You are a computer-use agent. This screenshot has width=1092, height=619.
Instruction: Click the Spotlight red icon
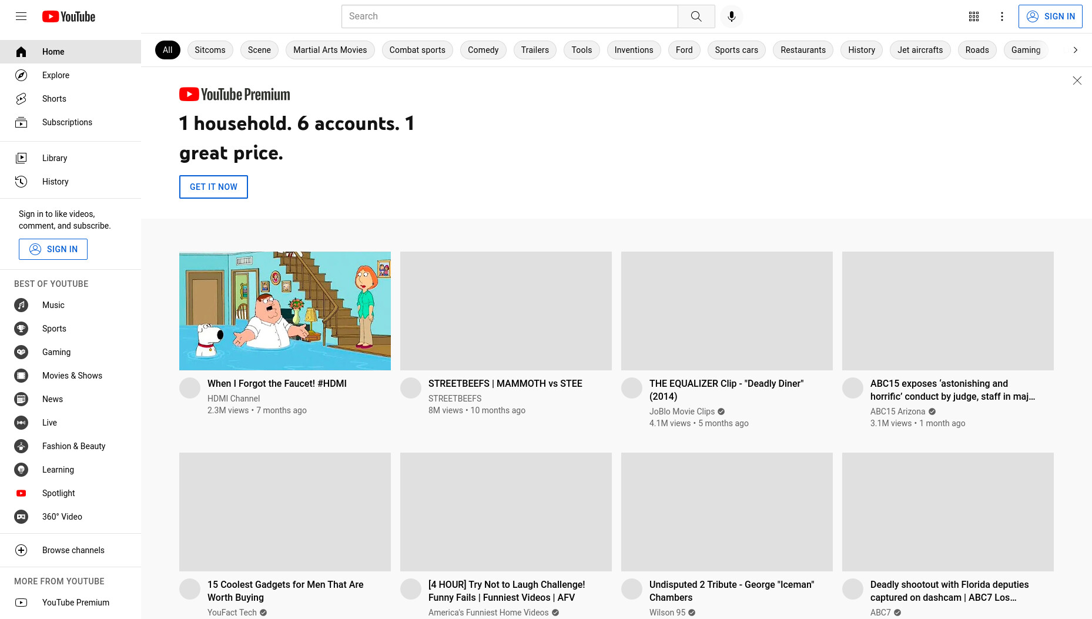click(x=21, y=493)
